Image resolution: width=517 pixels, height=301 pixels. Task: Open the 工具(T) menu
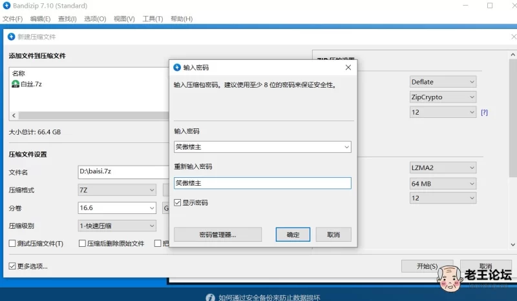[153, 19]
